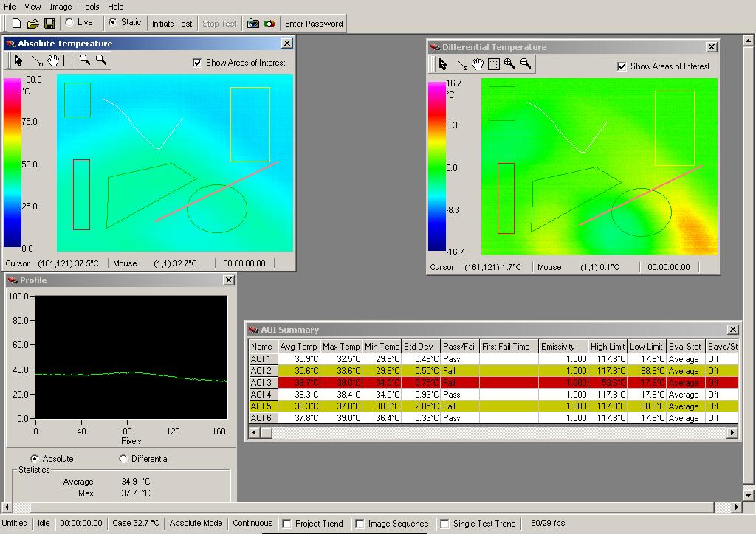Close the AOI Summary window
756x534 pixels.
[733, 330]
